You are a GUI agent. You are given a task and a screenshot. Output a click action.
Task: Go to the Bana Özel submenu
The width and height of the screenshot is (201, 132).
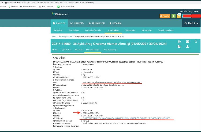(x=58, y=30)
